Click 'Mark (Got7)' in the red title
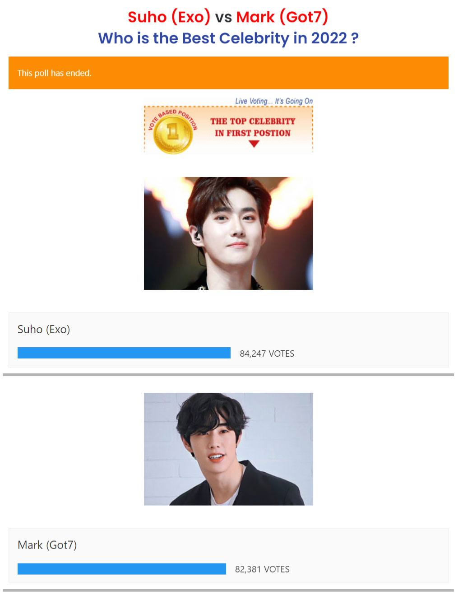 (282, 17)
